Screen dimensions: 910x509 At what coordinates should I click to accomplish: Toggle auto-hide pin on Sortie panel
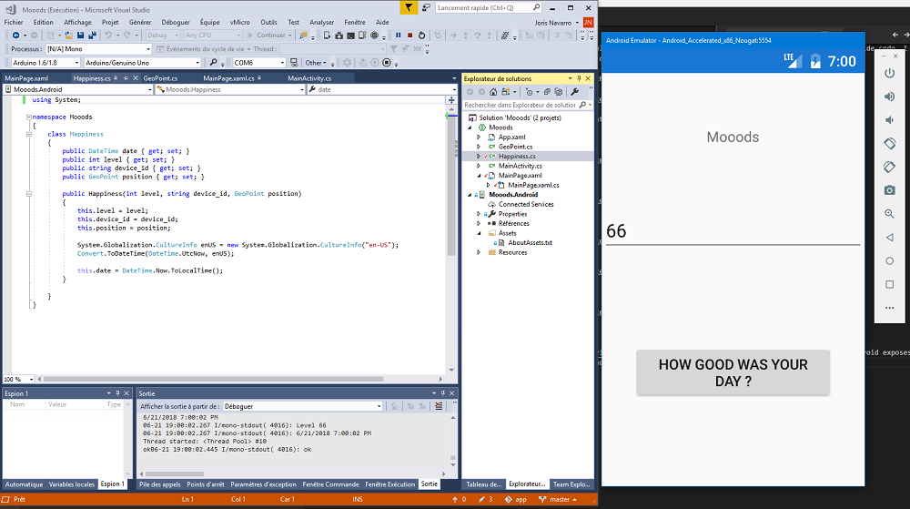click(442, 393)
